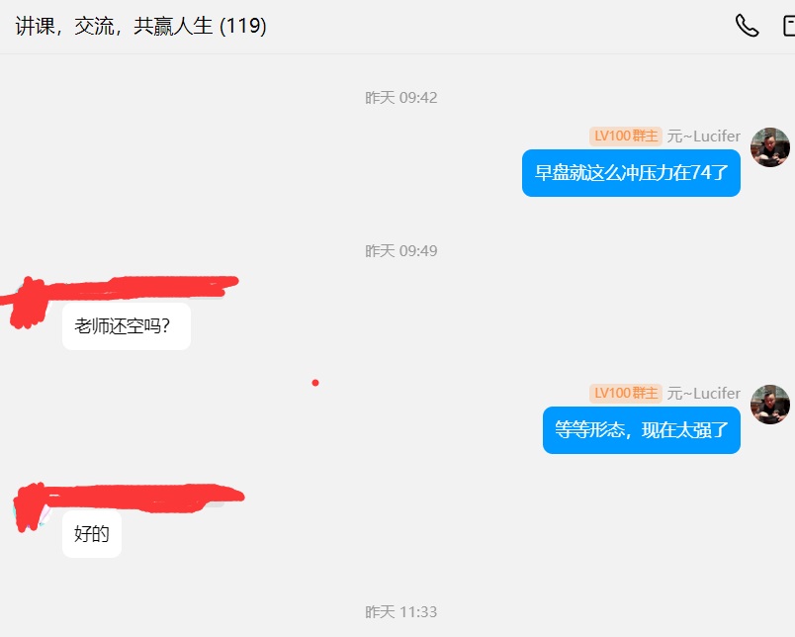The width and height of the screenshot is (795, 637).
Task: Click the timestamp 昨天 11:33
Action: 401,611
